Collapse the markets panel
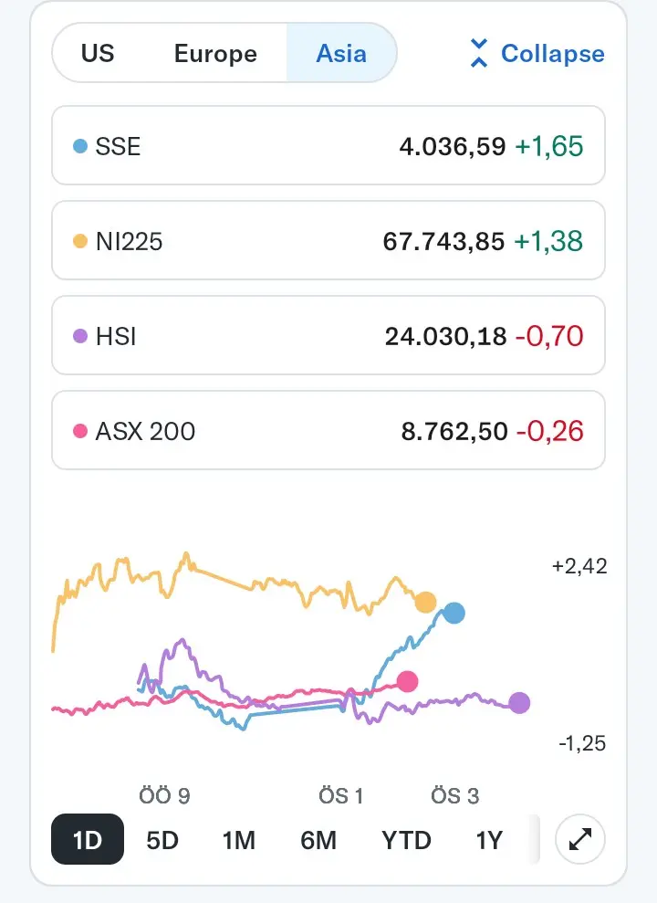Viewport: 657px width, 903px height. (537, 54)
